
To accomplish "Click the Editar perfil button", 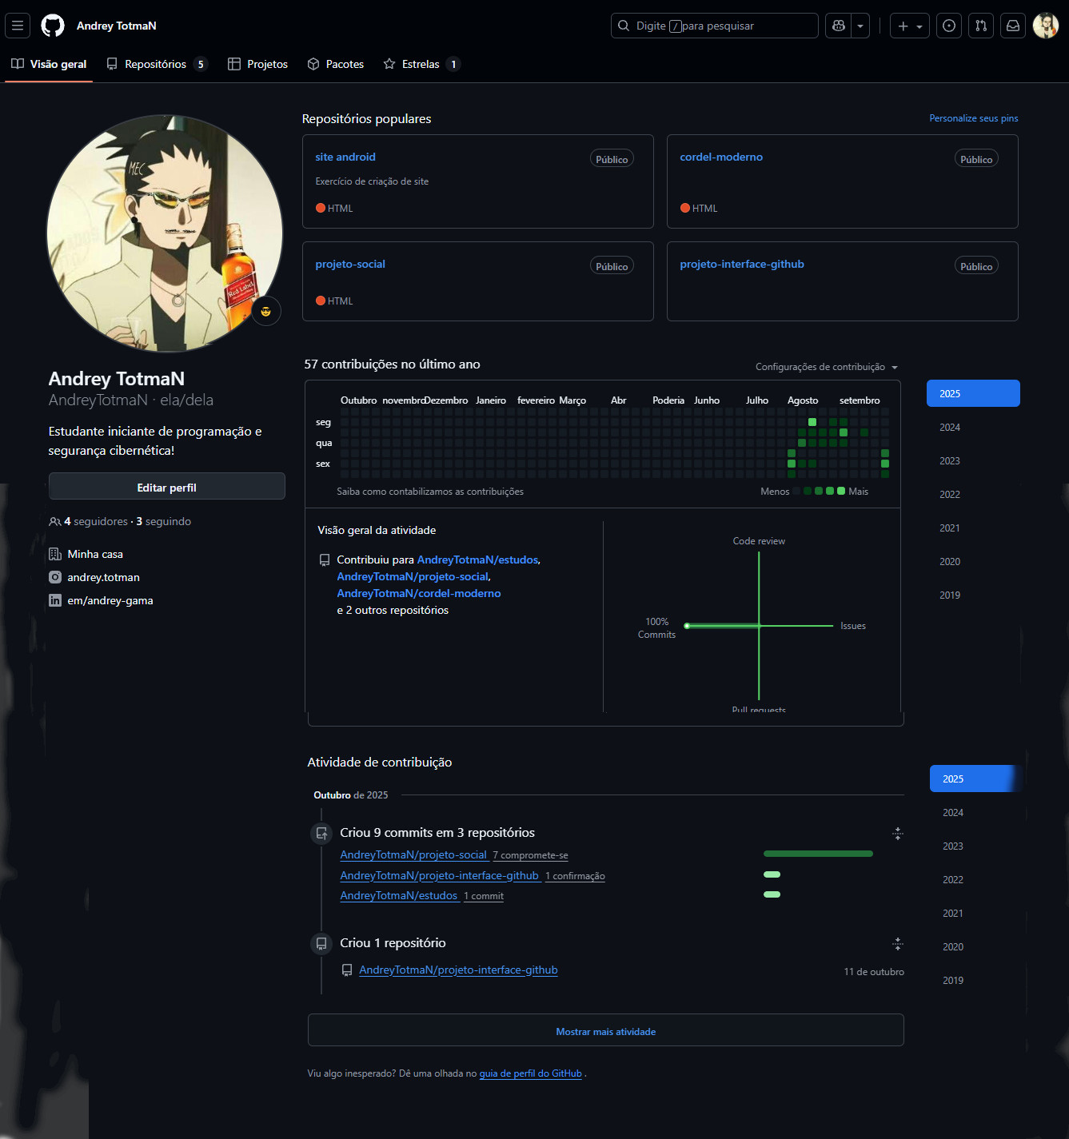I will (166, 486).
